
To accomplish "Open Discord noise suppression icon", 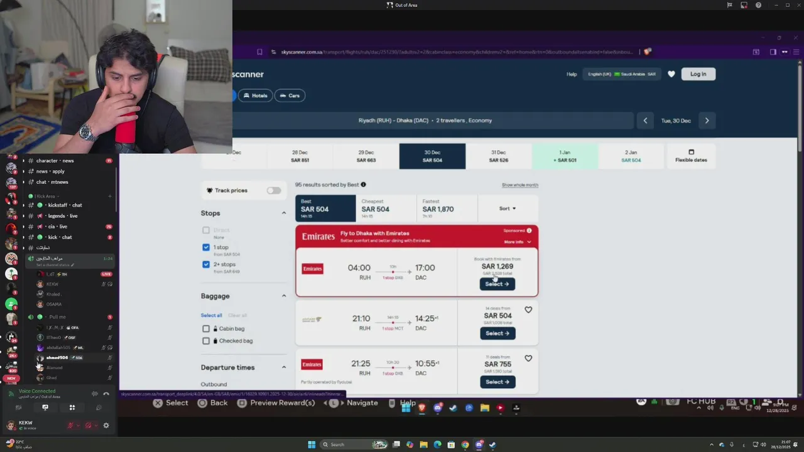I will [x=95, y=394].
